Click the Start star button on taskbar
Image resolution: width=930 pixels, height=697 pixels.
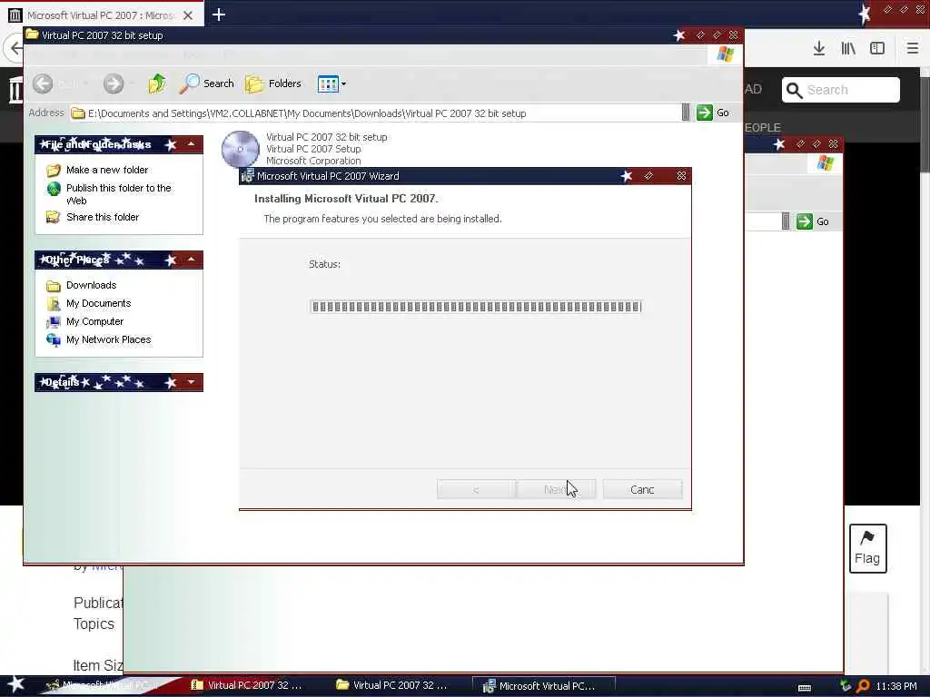tap(15, 684)
